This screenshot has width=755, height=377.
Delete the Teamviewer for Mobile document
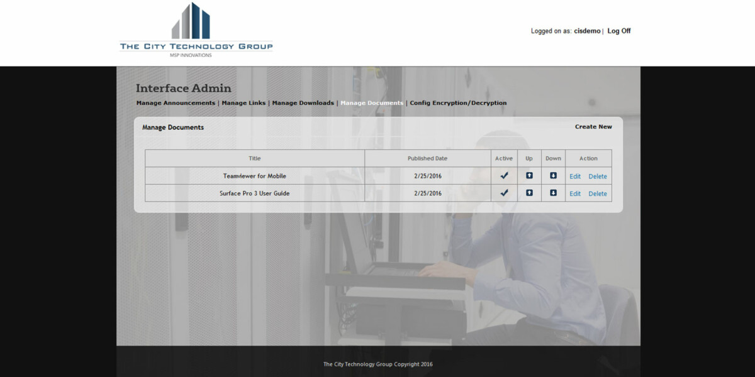[x=597, y=175]
